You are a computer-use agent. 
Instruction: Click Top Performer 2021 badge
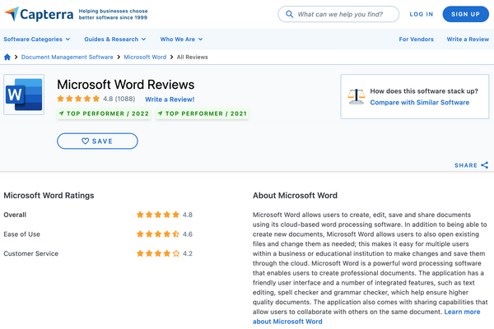point(203,114)
